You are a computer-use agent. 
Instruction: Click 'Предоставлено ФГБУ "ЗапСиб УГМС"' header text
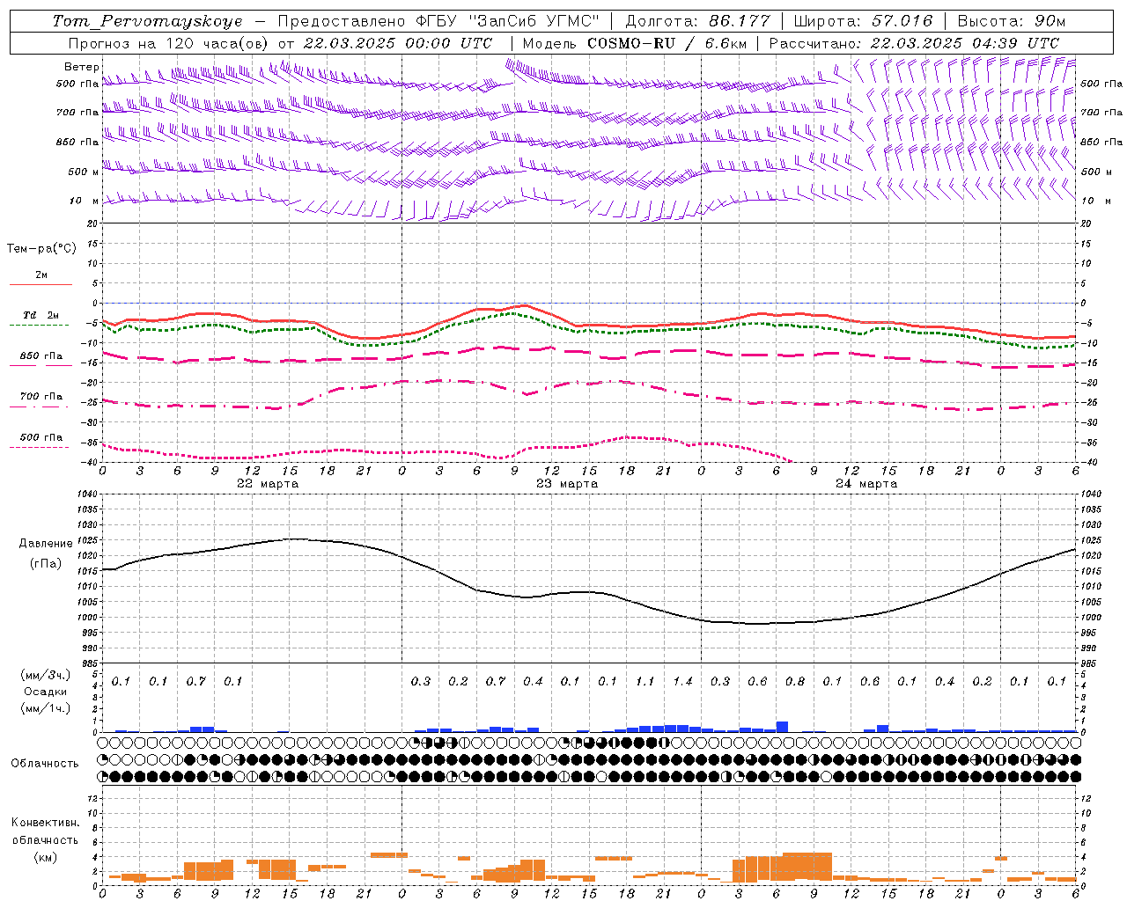[x=438, y=21]
